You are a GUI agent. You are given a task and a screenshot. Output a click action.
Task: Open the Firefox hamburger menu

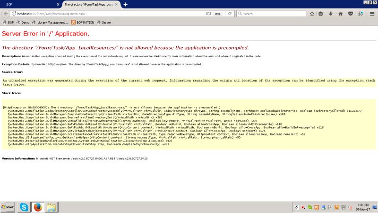[372, 14]
